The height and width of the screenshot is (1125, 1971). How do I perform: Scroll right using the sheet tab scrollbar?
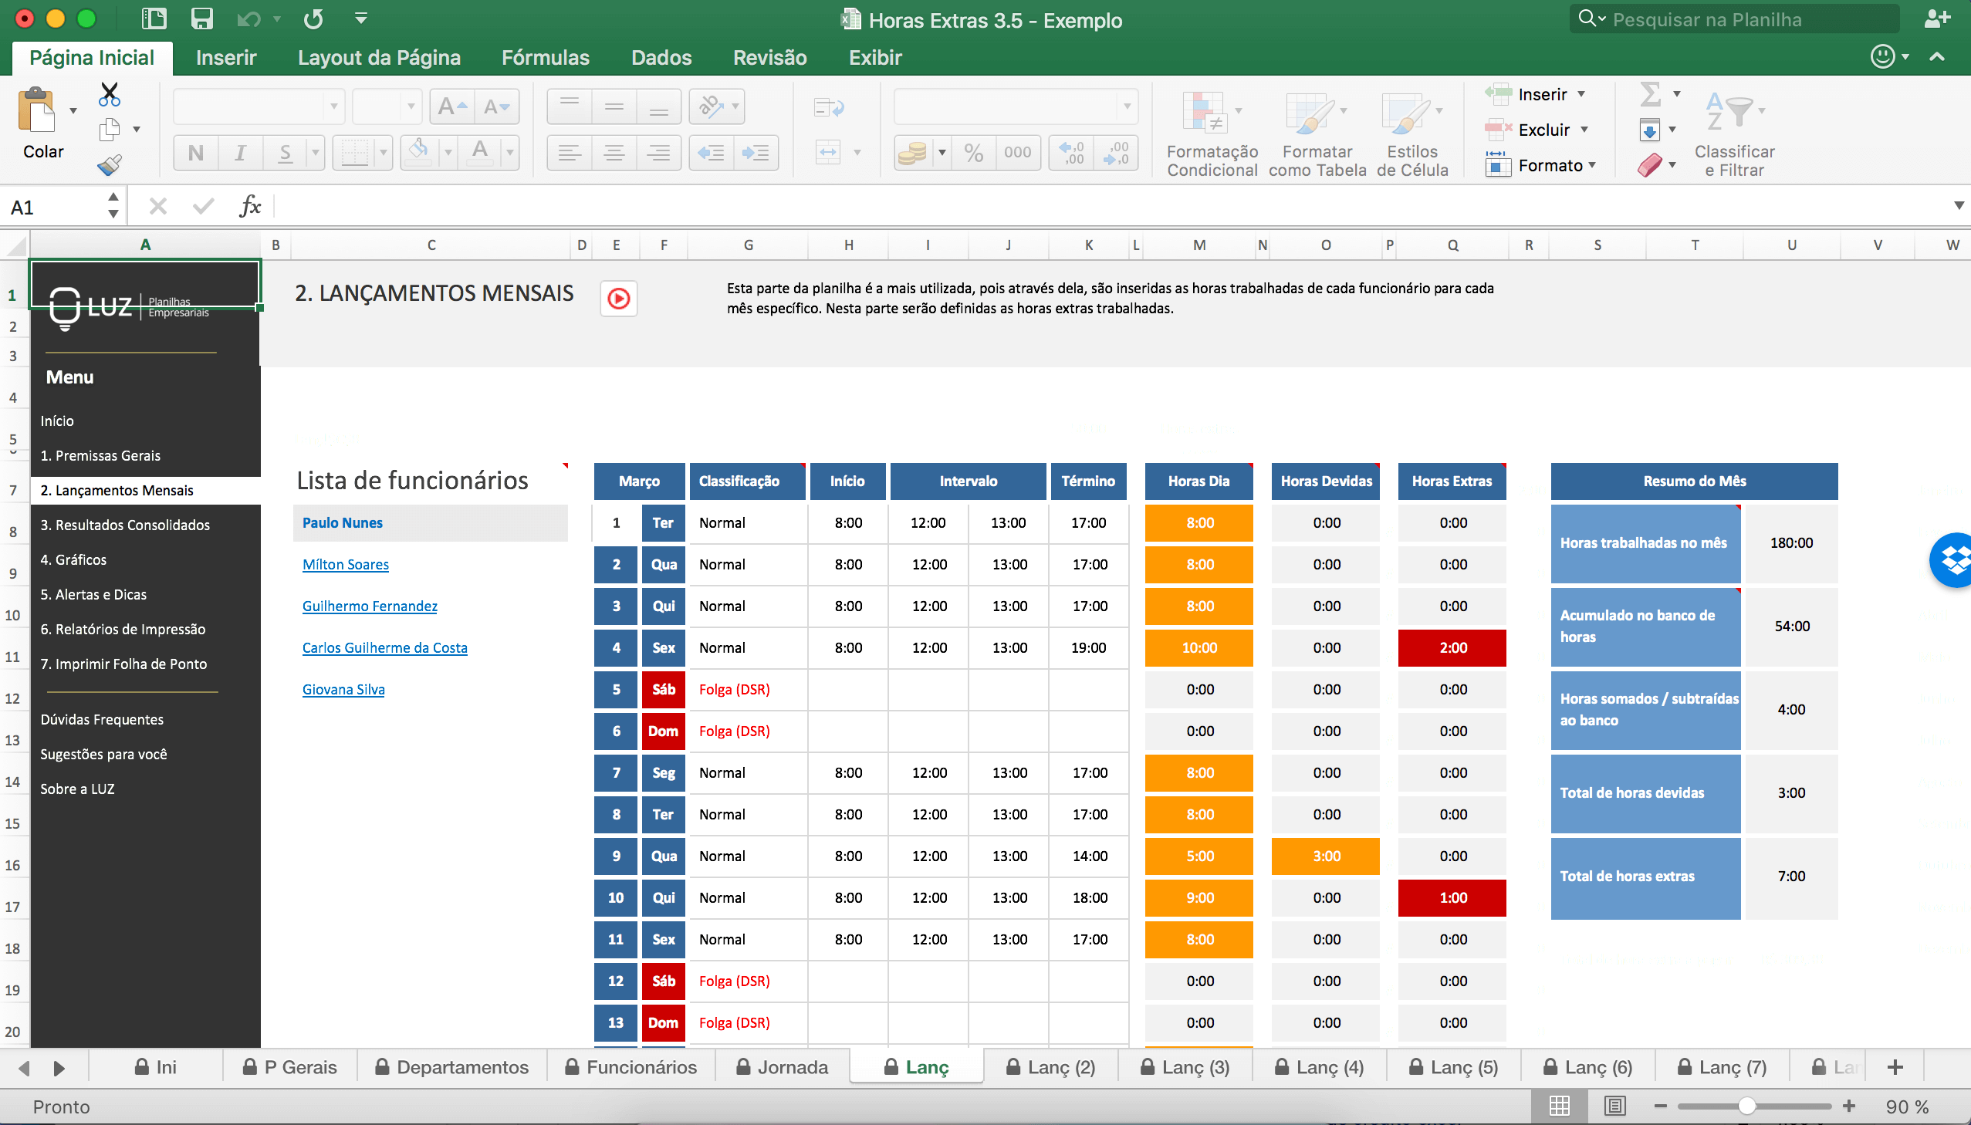(59, 1068)
